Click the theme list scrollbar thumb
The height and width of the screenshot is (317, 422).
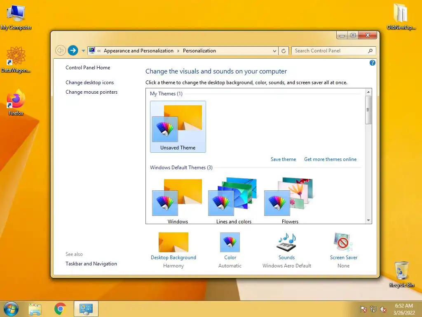tap(368, 110)
